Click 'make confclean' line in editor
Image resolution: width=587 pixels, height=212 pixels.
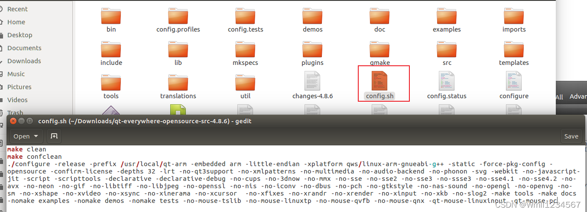pyautogui.click(x=34, y=157)
